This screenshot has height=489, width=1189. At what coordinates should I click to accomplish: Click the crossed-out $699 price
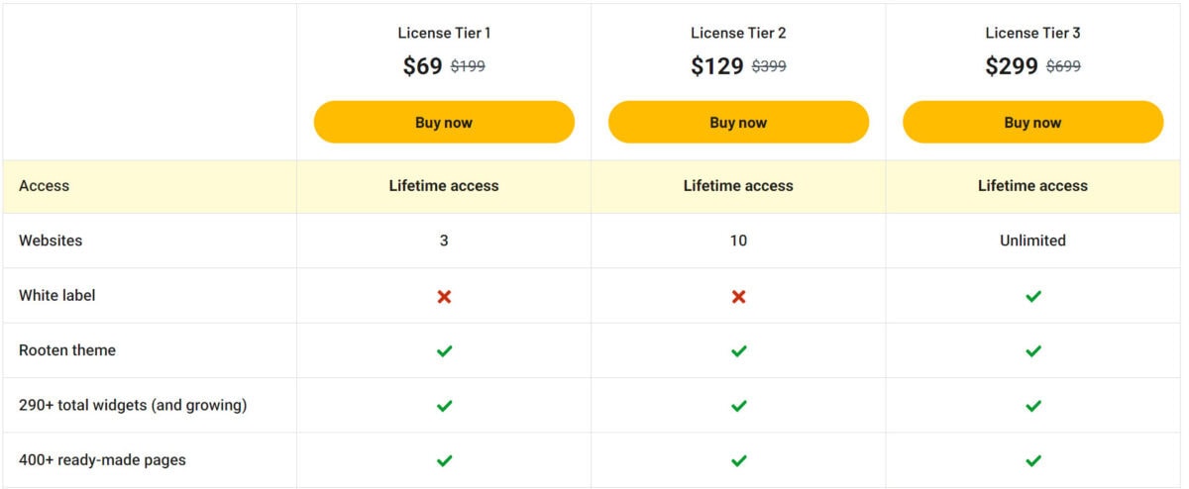click(x=1063, y=66)
